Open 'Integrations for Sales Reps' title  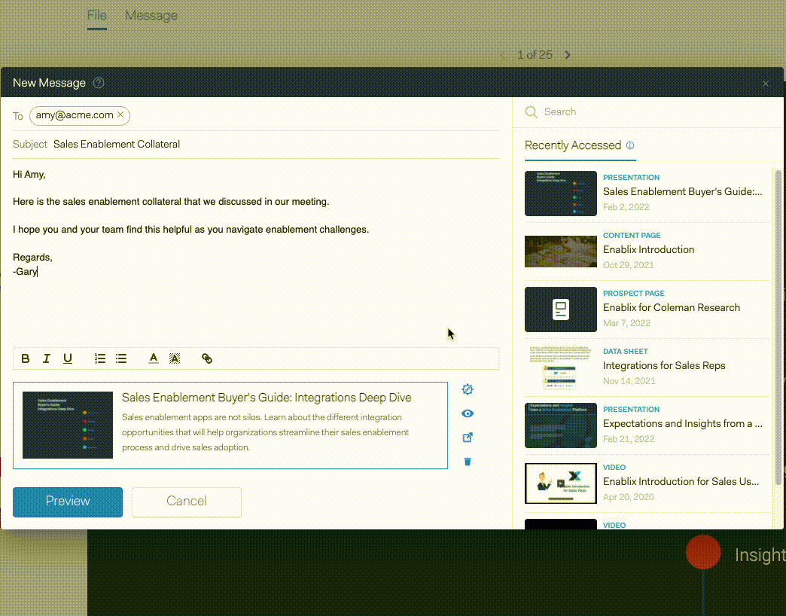664,366
